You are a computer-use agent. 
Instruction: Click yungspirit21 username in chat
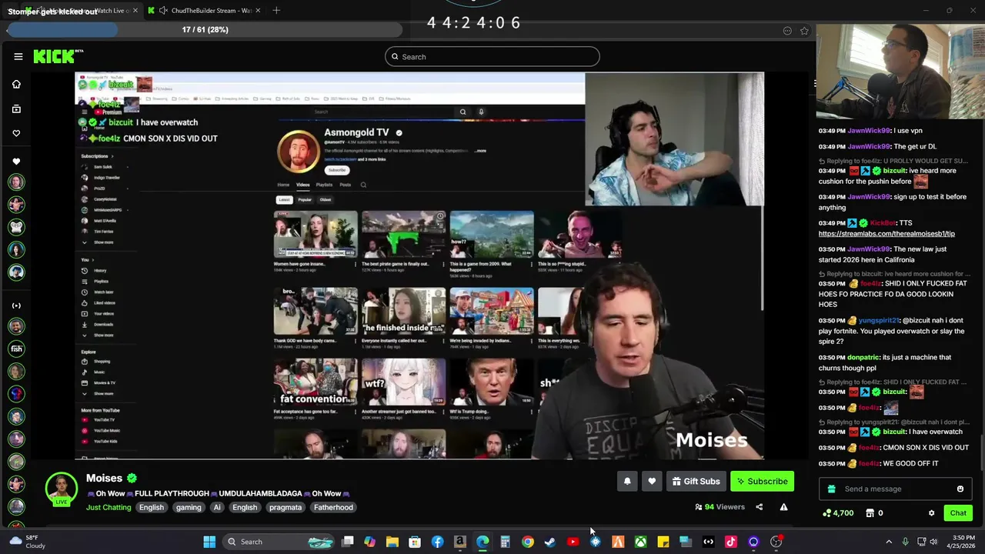[878, 320]
